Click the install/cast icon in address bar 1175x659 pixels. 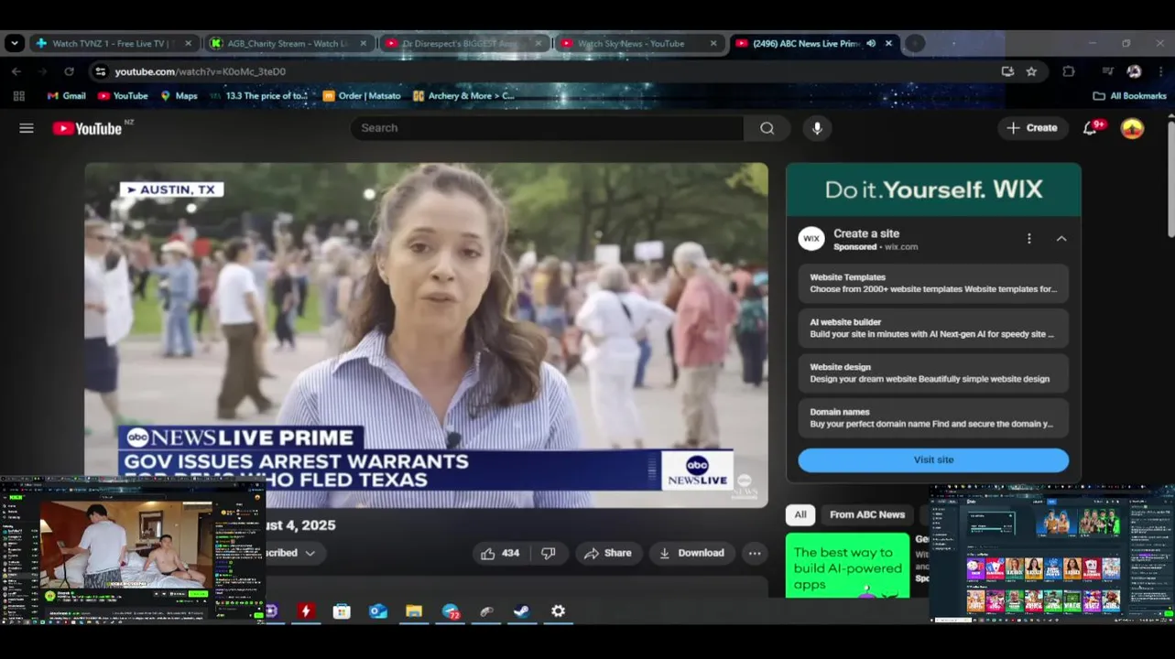click(1007, 71)
